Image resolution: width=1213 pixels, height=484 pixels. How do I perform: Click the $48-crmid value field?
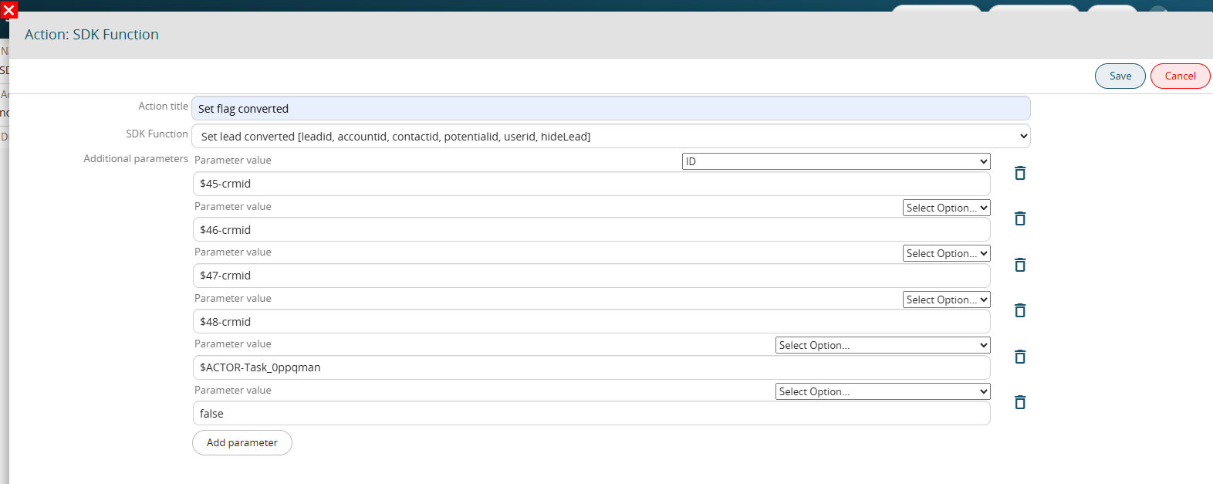coord(592,321)
